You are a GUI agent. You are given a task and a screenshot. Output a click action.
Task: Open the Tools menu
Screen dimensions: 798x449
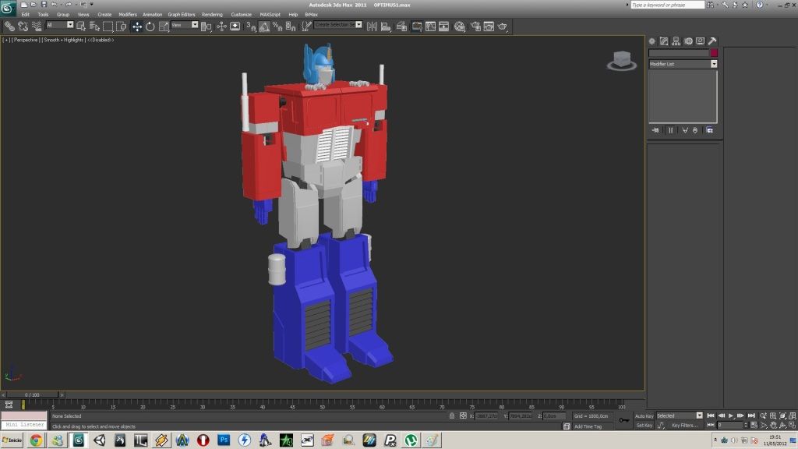tap(44, 15)
